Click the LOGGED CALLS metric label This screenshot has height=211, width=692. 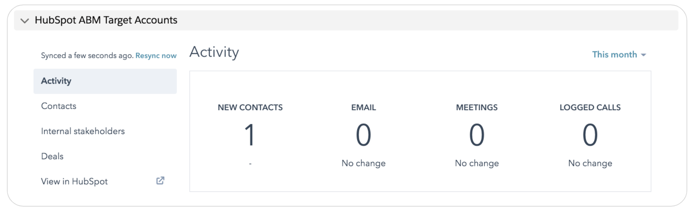pyautogui.click(x=590, y=108)
